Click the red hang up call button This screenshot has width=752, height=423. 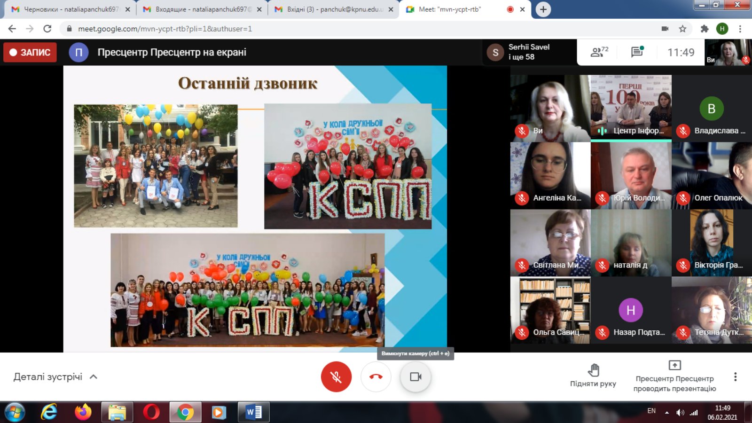376,376
